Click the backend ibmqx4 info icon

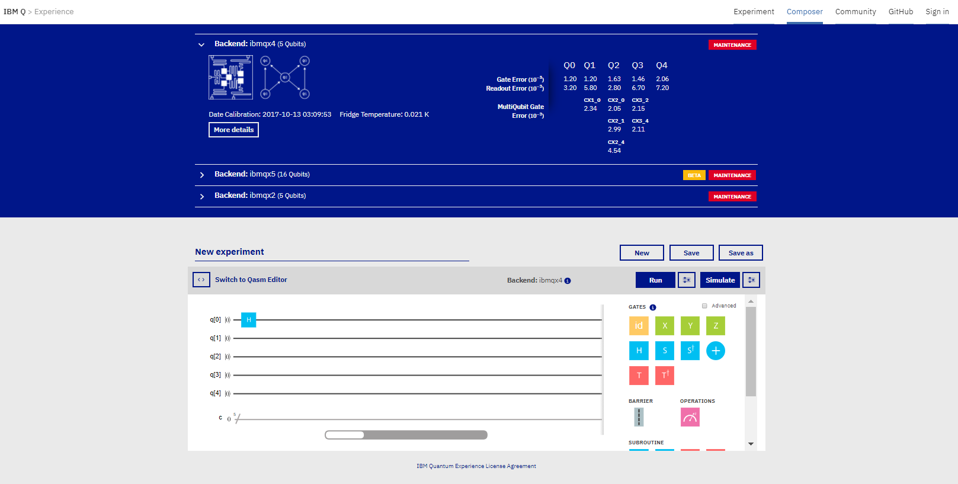pyautogui.click(x=568, y=281)
